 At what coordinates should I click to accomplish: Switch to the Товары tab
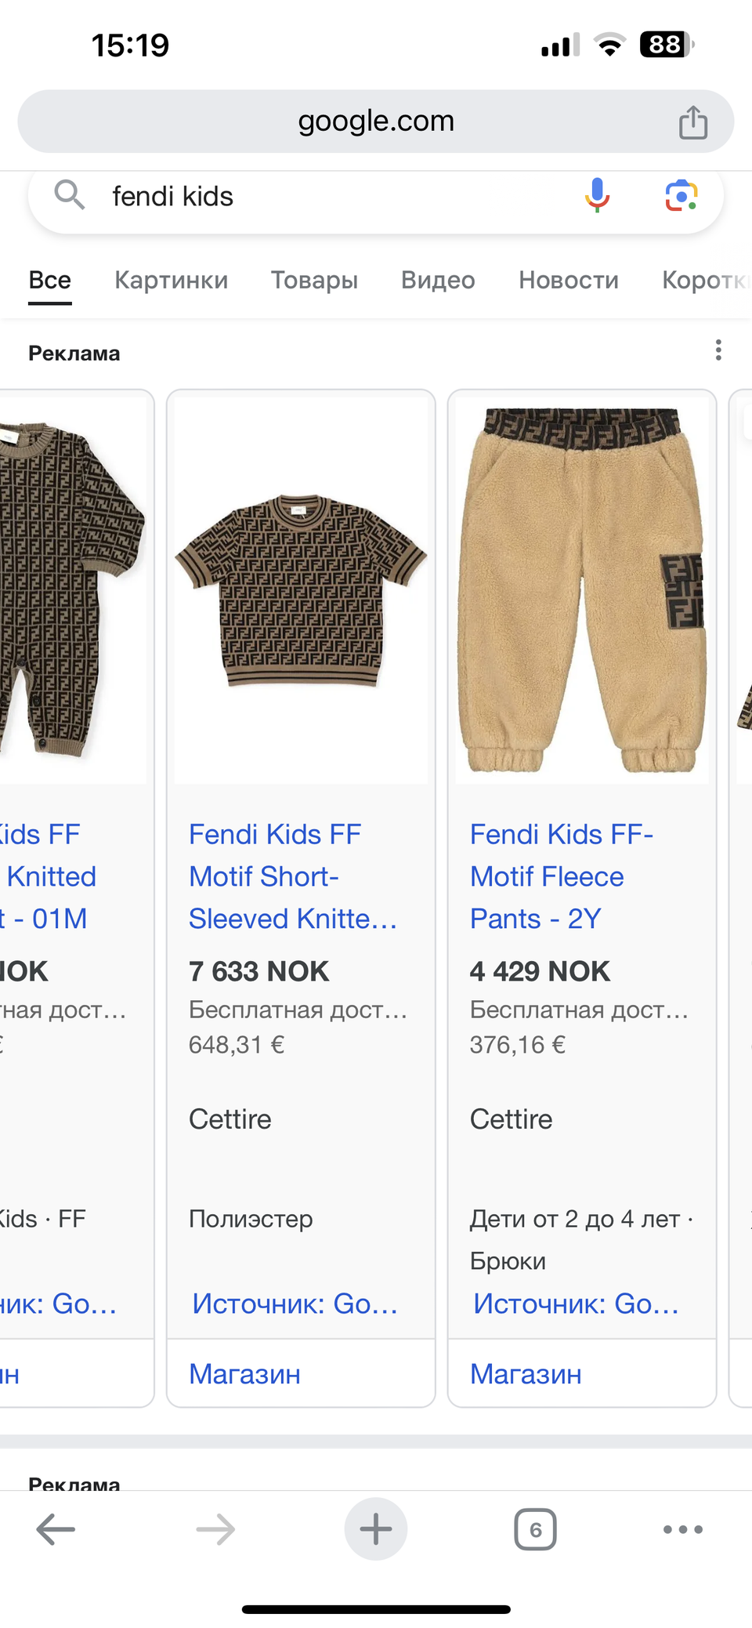(314, 280)
